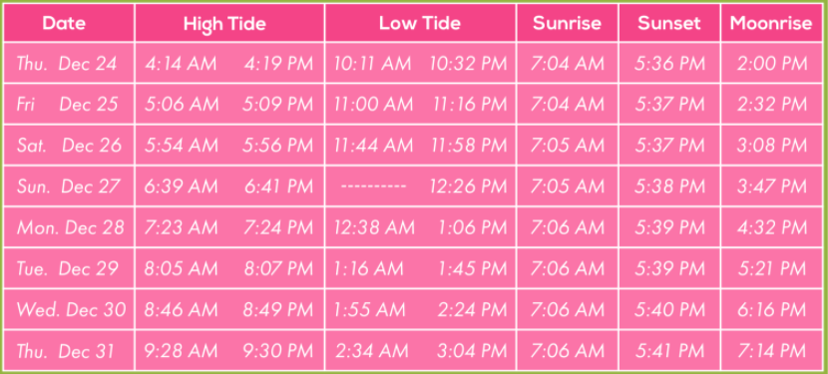Click the 7:05 AM sunrise on Dec 26
Viewport: 828px width, 374px height.
click(x=568, y=146)
